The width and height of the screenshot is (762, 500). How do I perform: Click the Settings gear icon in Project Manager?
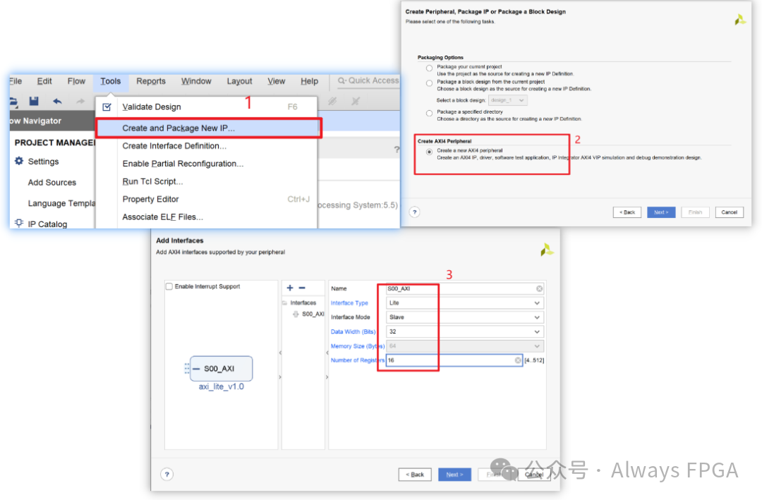pyautogui.click(x=19, y=161)
